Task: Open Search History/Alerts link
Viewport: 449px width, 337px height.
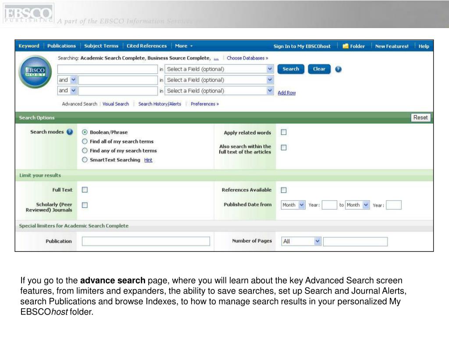Action: [x=160, y=104]
